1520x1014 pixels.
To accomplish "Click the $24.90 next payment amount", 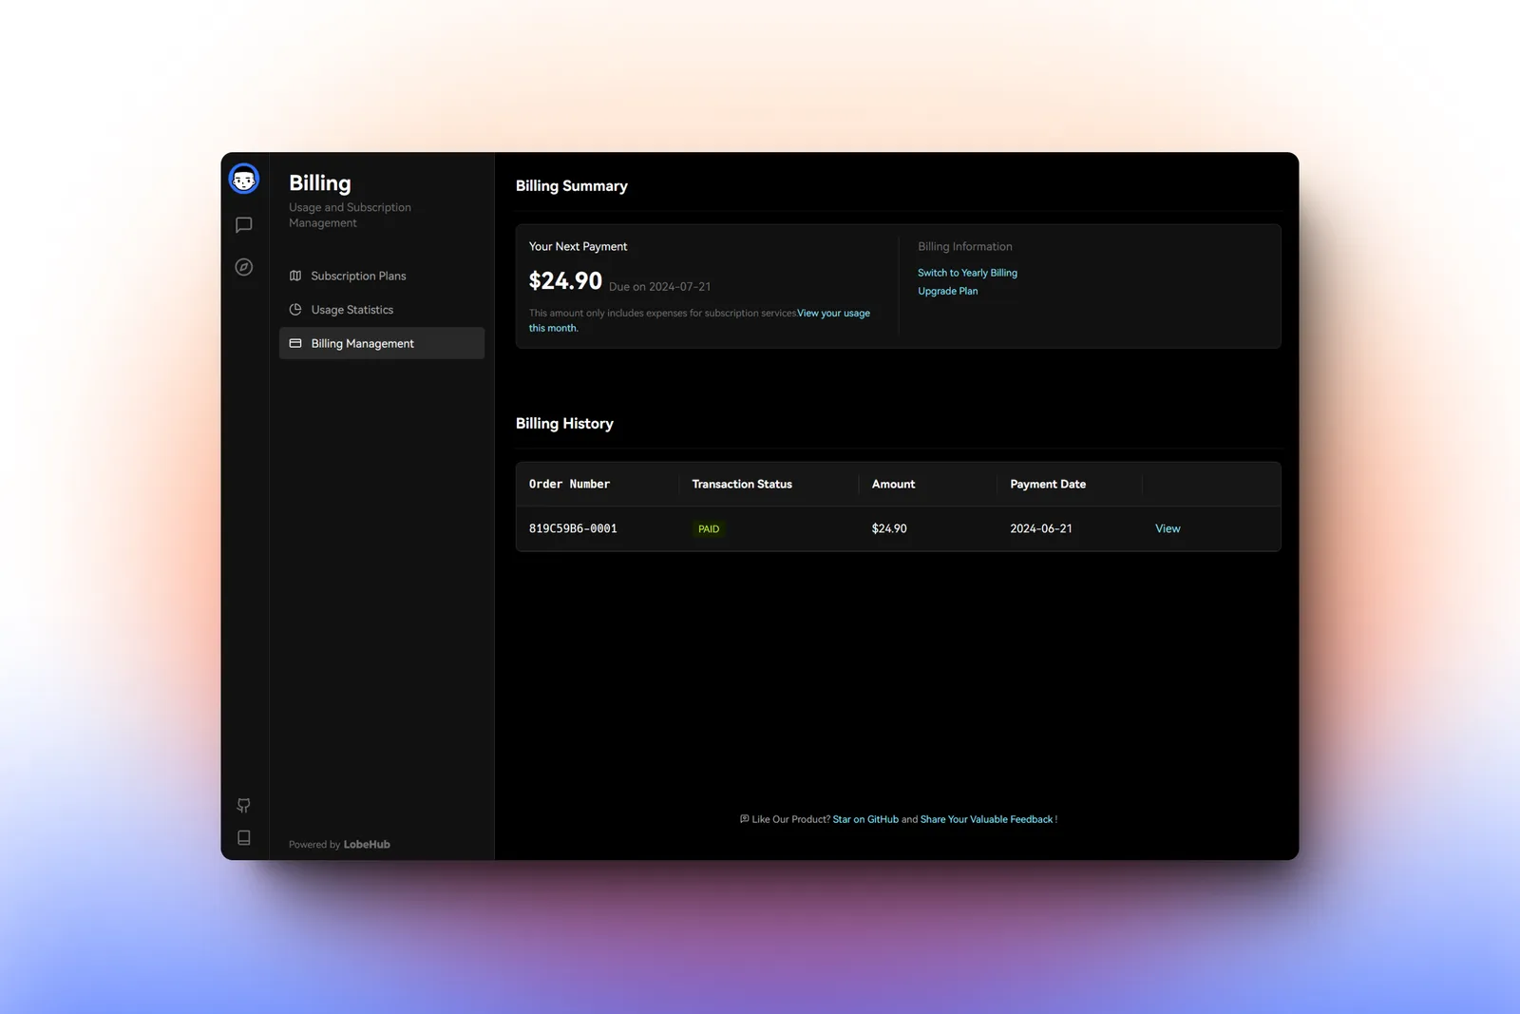I will (565, 281).
